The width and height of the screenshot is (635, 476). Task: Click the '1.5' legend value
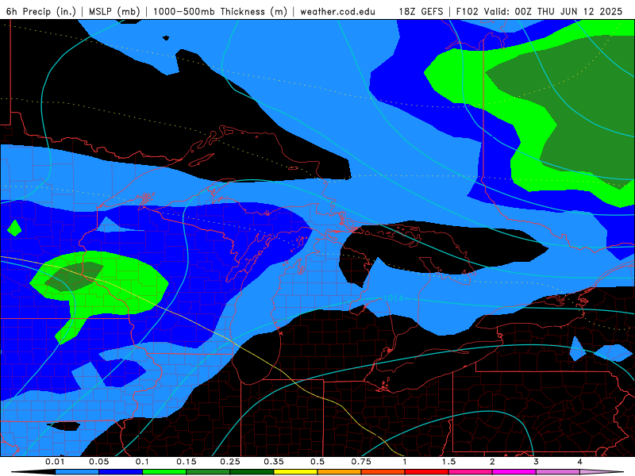(448, 462)
